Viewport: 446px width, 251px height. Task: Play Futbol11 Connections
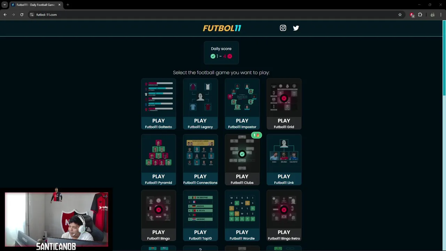[200, 179]
